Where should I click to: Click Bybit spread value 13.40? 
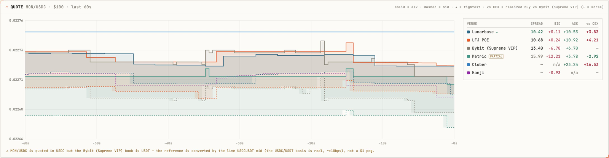(537, 48)
